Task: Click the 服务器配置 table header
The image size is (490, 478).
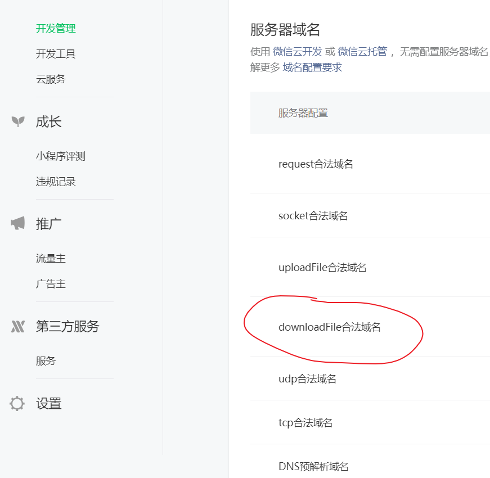Action: 303,113
